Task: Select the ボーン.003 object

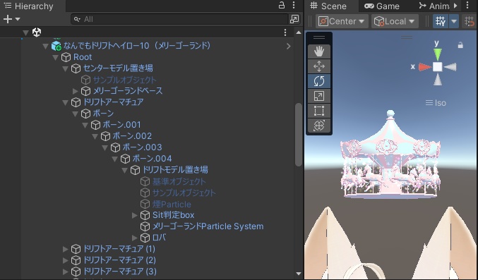Action: point(142,147)
